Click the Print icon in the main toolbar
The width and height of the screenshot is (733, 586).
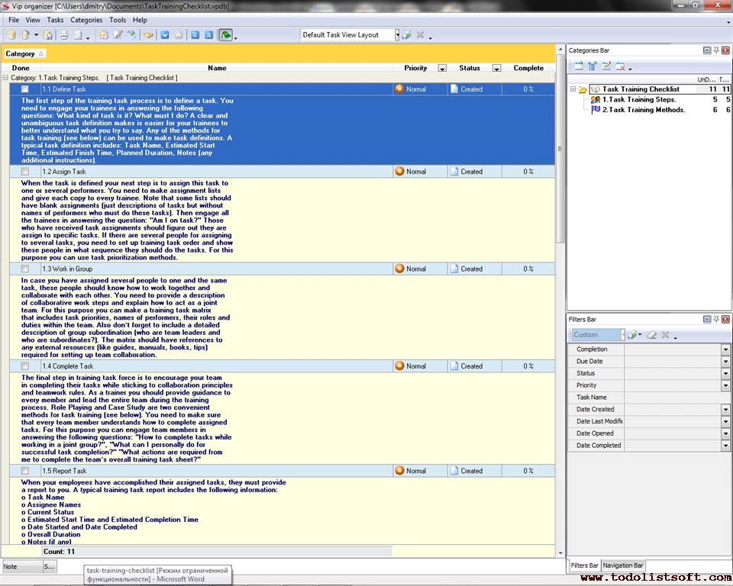(64, 35)
